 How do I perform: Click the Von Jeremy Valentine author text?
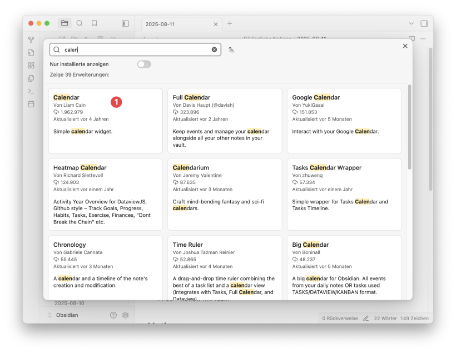(197, 175)
